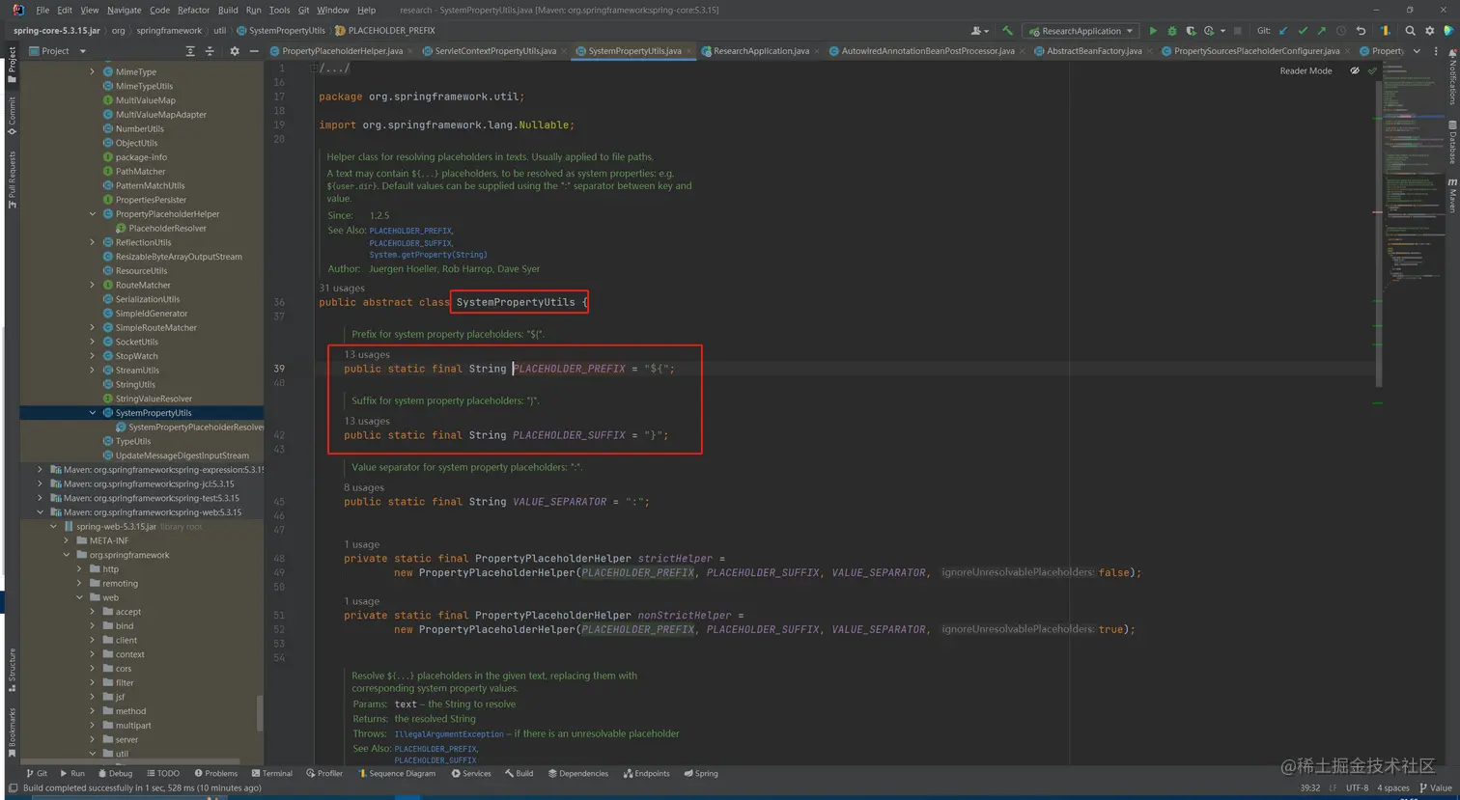Switch to PropertyPlaceholderHelper.java tab

point(341,51)
